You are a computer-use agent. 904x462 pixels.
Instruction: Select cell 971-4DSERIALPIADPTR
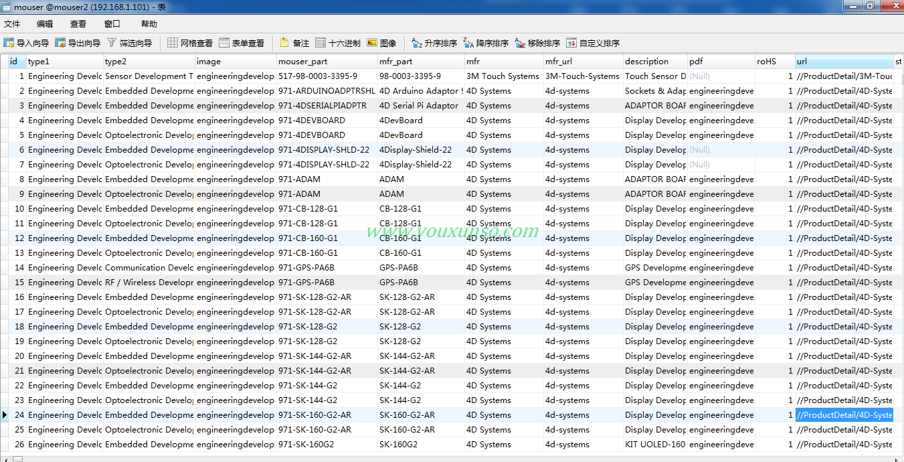pos(327,106)
